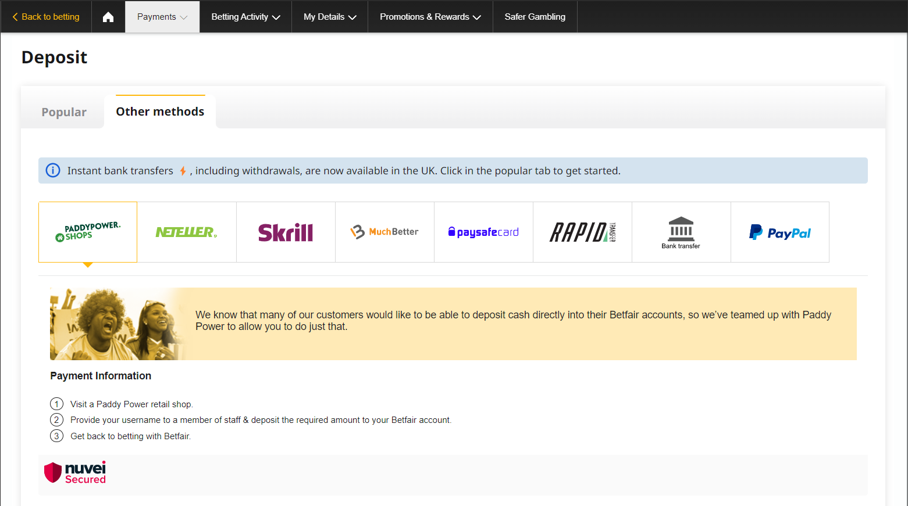Click 'Visit a Paddy Power retail shop.' step
The height and width of the screenshot is (506, 908).
point(131,404)
